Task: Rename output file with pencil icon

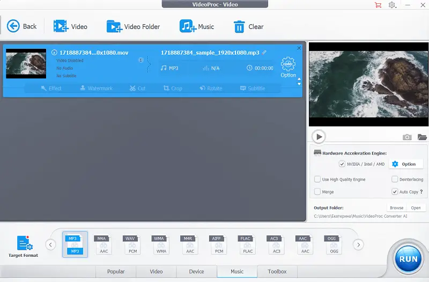Action: point(264,53)
